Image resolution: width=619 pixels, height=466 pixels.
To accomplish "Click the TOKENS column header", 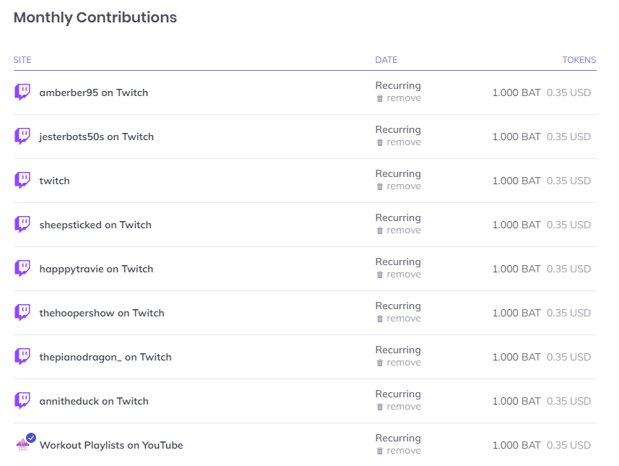I will [x=579, y=60].
